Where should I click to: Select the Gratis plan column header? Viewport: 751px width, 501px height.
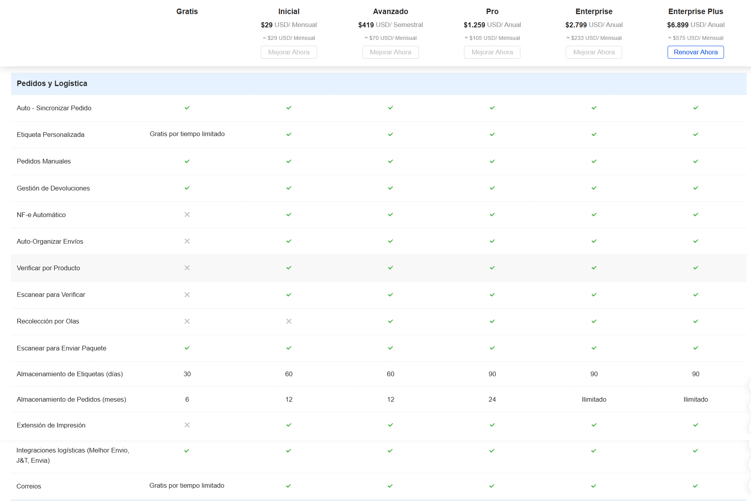(187, 11)
